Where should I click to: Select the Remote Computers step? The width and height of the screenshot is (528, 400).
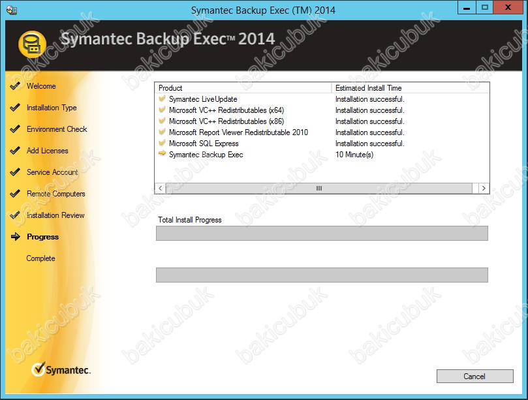[x=56, y=194]
